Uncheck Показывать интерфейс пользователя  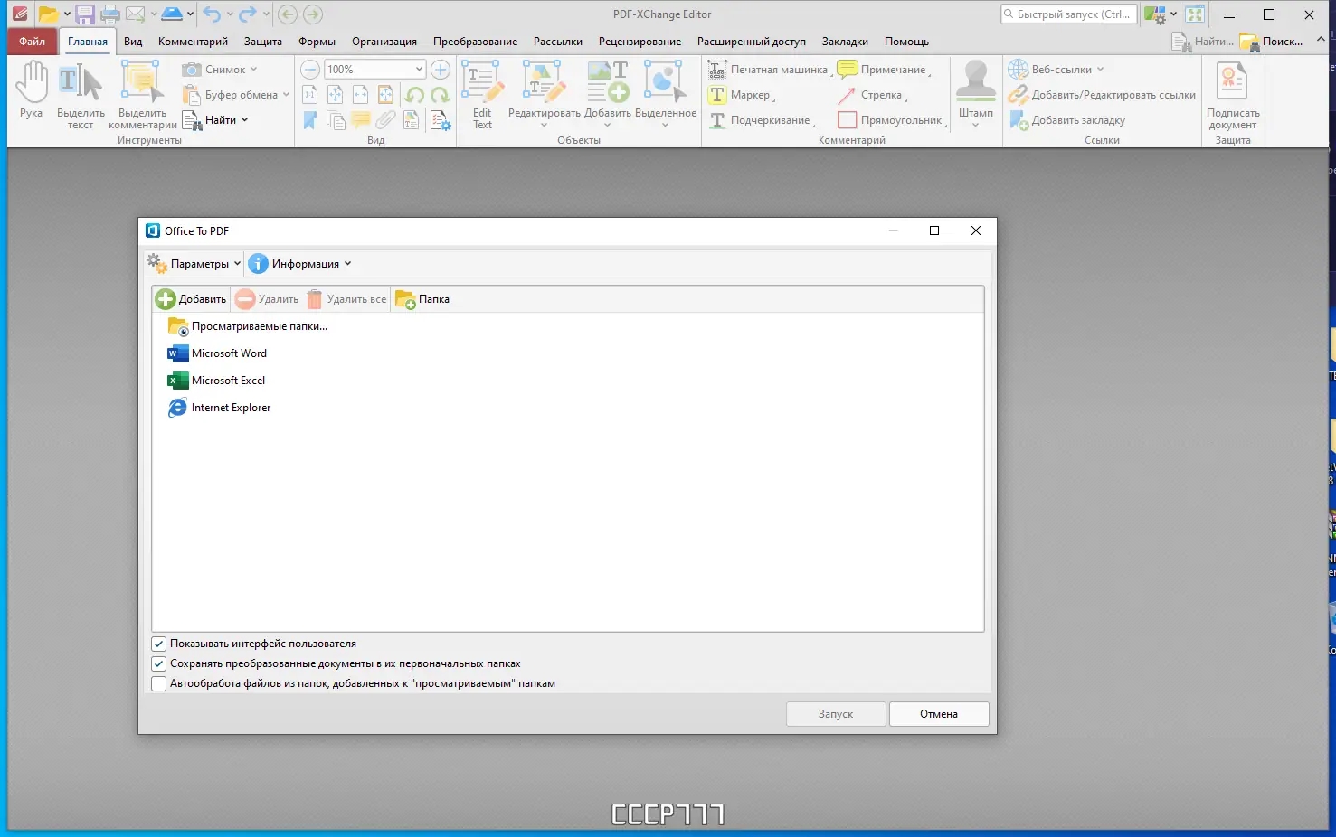(159, 644)
